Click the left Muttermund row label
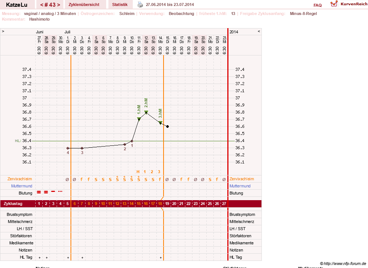The height and width of the screenshot is (268, 368). tap(22, 186)
